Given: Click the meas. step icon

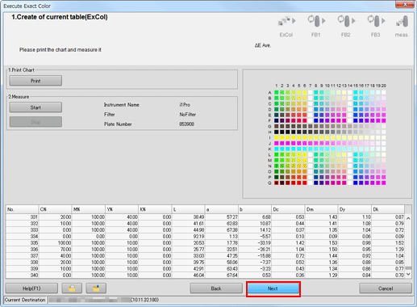Looking at the screenshot, I should [x=402, y=21].
